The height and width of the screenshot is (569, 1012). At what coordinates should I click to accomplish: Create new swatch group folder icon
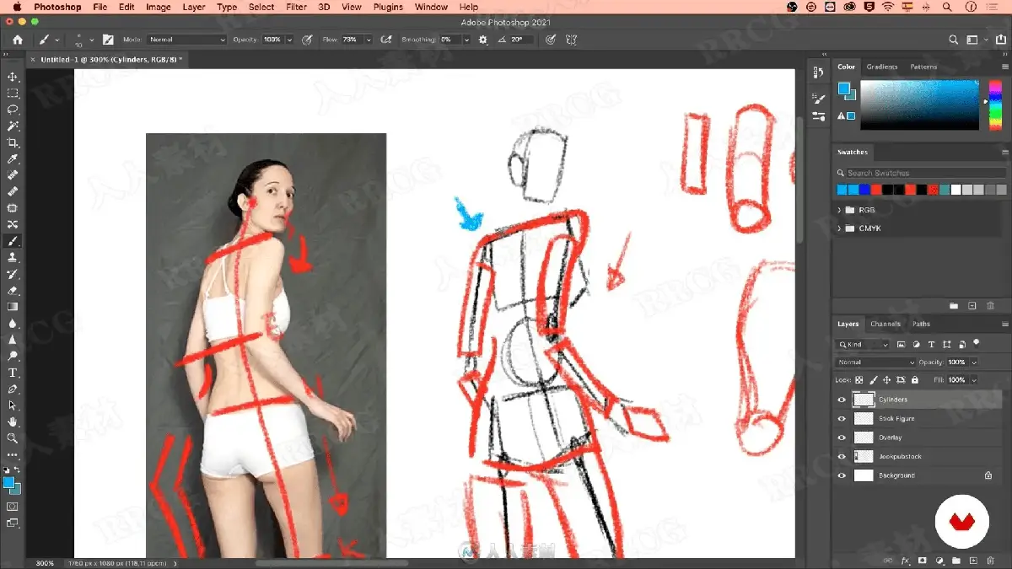[954, 305]
